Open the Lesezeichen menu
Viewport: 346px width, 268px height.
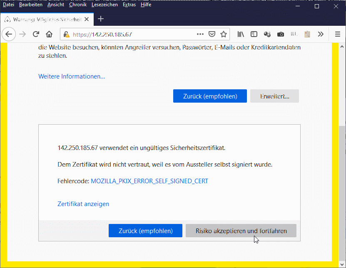pos(105,5)
